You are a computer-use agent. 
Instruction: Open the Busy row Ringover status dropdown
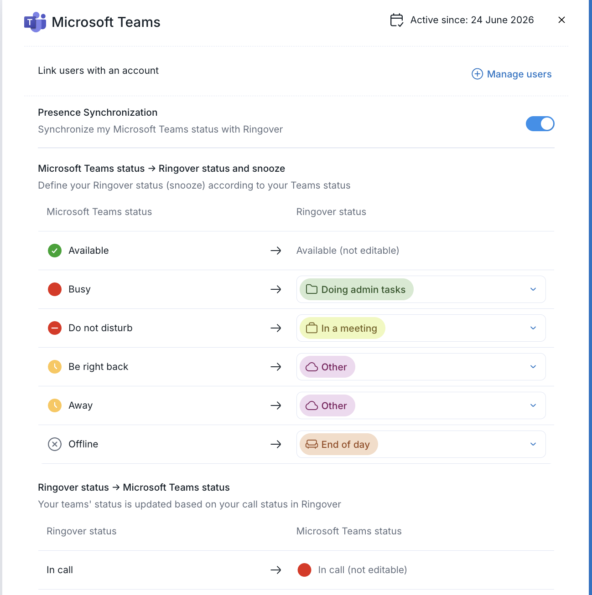[x=421, y=289]
